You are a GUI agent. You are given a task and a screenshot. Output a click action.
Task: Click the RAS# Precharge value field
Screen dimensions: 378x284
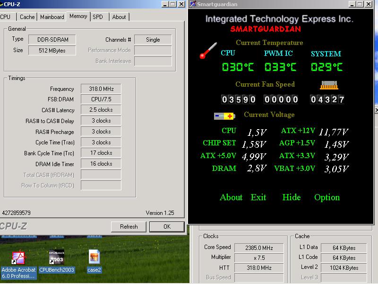(101, 132)
